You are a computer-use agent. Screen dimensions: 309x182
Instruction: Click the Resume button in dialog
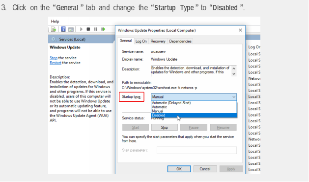click(224, 127)
